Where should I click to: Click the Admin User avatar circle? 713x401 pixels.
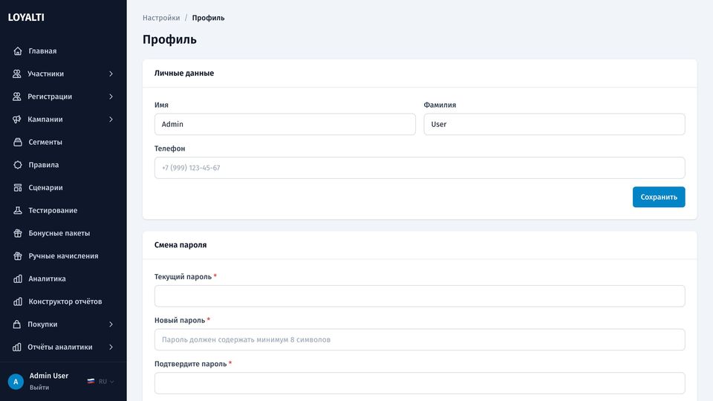(16, 382)
